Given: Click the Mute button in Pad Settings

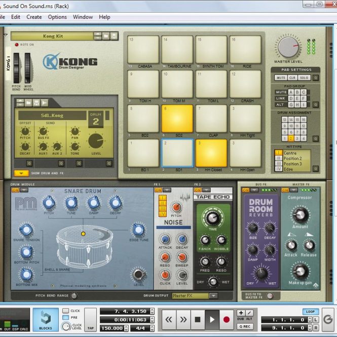Looking at the screenshot, I should (x=281, y=78).
